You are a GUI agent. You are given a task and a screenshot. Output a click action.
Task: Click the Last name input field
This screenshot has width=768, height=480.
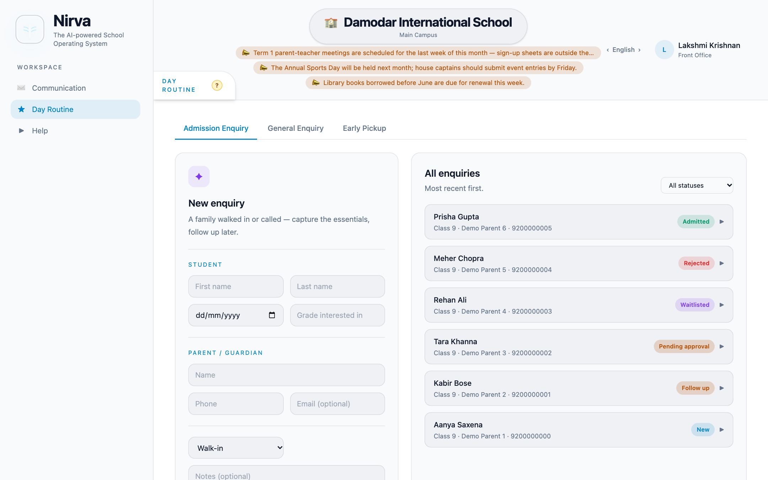tap(337, 286)
